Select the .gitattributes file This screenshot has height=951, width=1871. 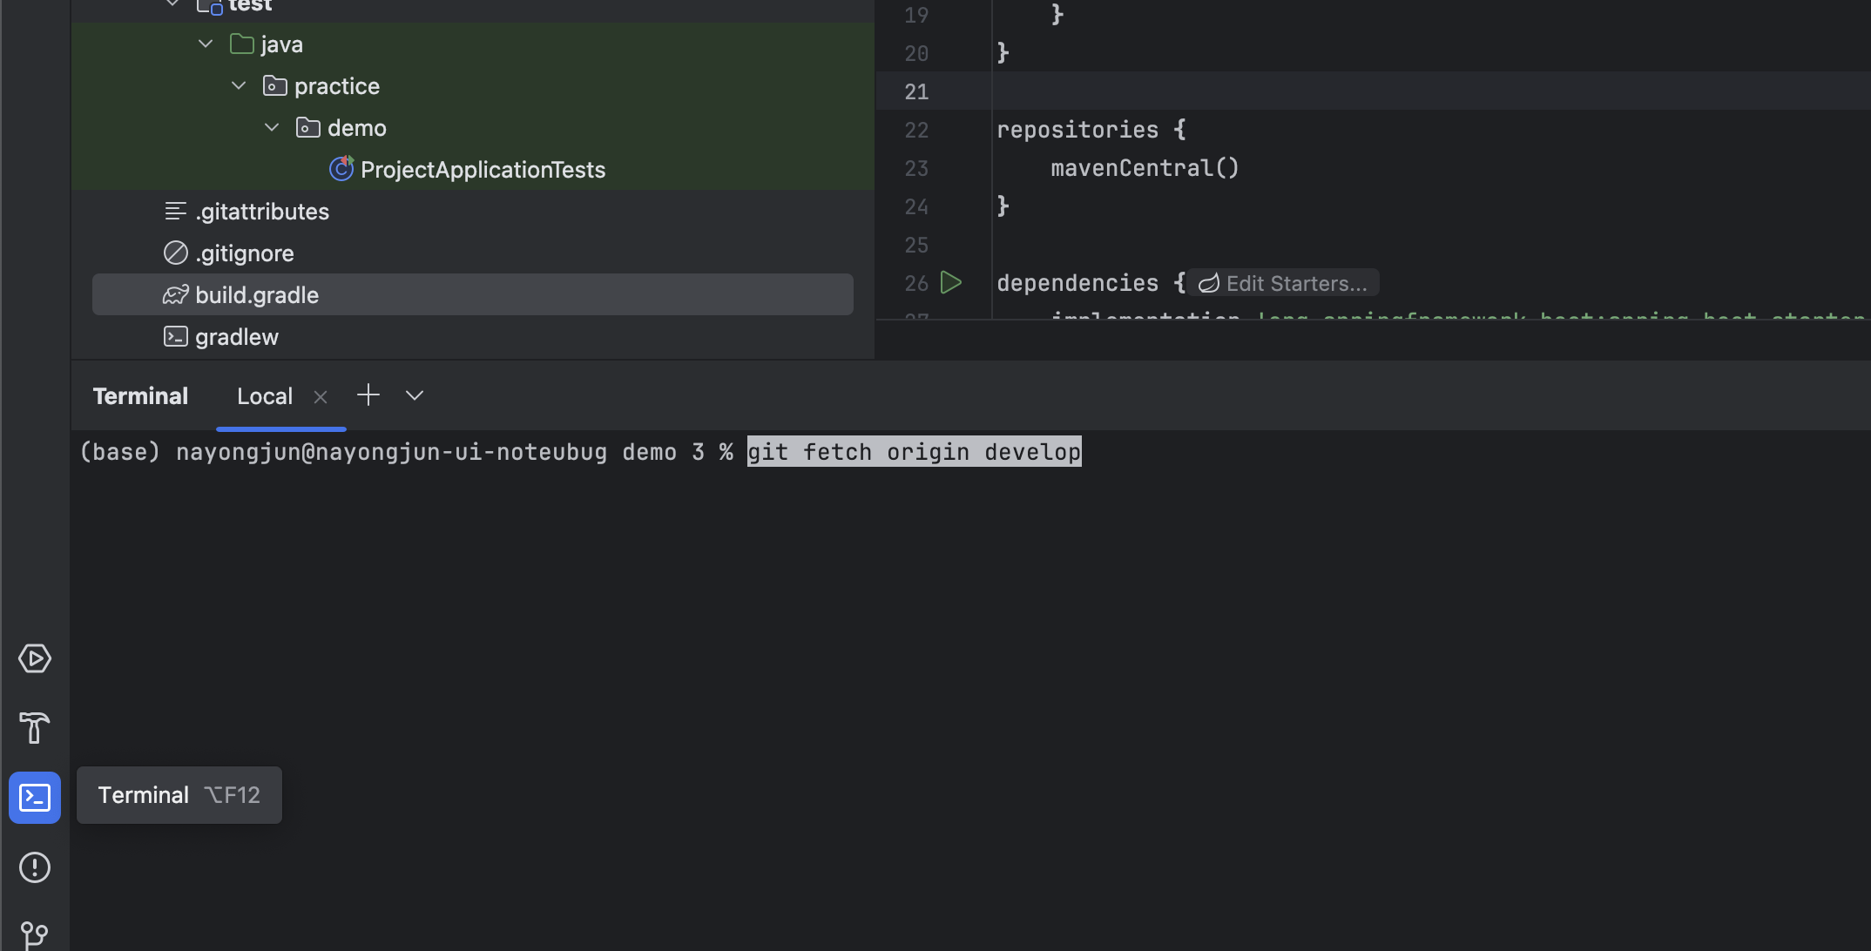[261, 212]
